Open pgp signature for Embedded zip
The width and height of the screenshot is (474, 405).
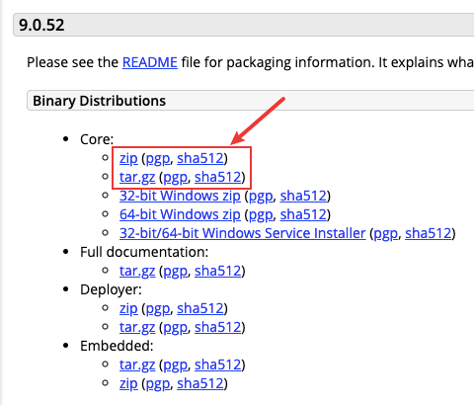click(x=158, y=384)
